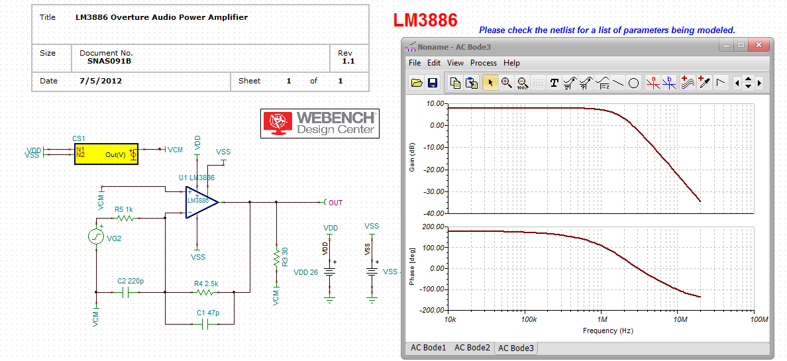This screenshot has width=787, height=361.
Task: Close the AC Bode3 window
Action: pos(759,45)
